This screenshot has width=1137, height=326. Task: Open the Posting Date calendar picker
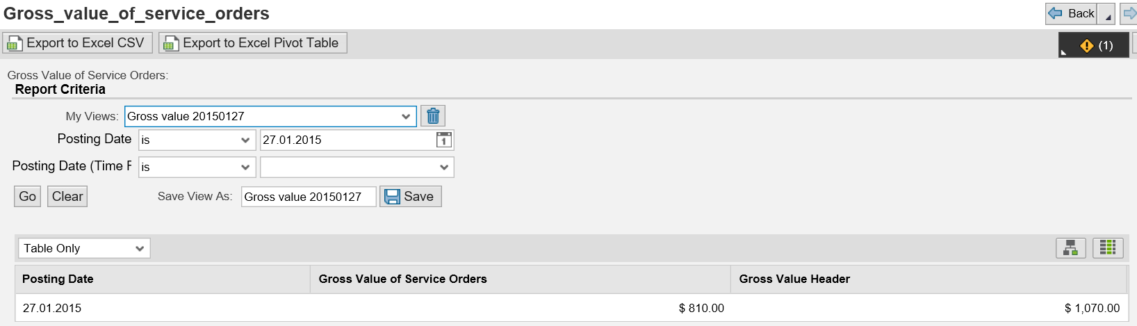tap(443, 140)
